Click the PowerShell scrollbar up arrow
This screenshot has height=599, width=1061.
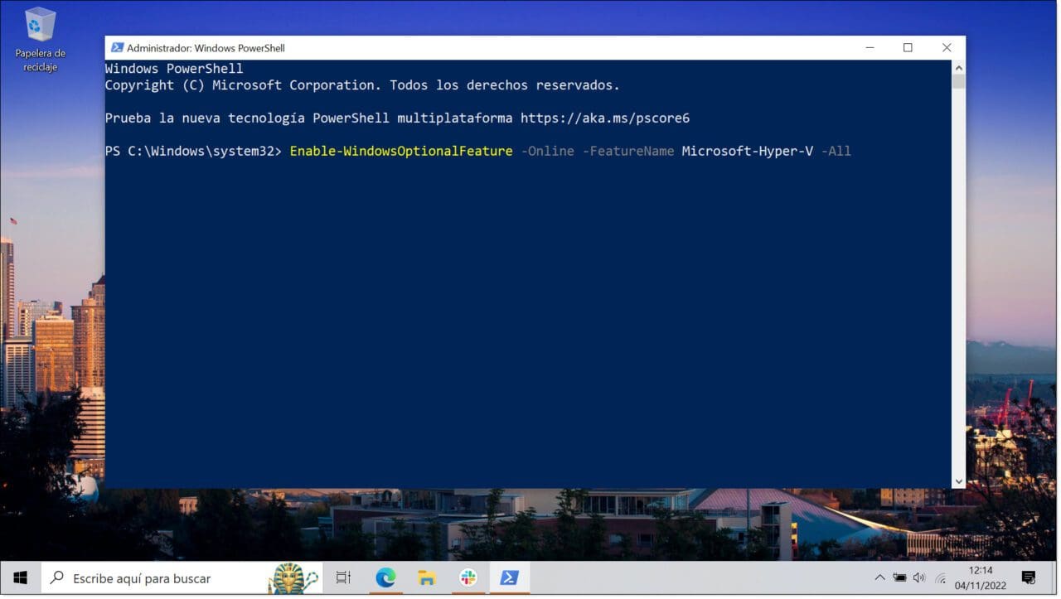(959, 68)
